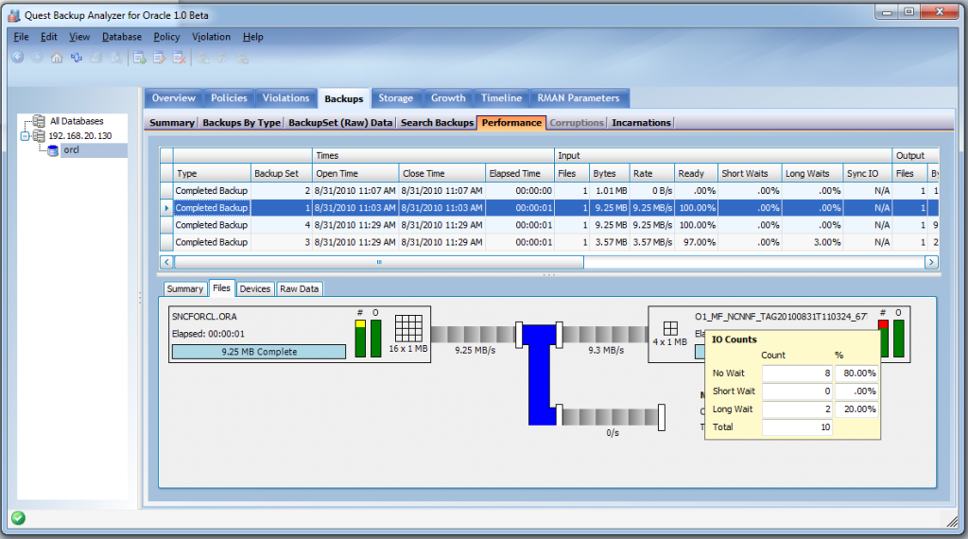Image resolution: width=968 pixels, height=539 pixels.
Task: Click the orcl database cylinder icon
Action: click(x=53, y=150)
